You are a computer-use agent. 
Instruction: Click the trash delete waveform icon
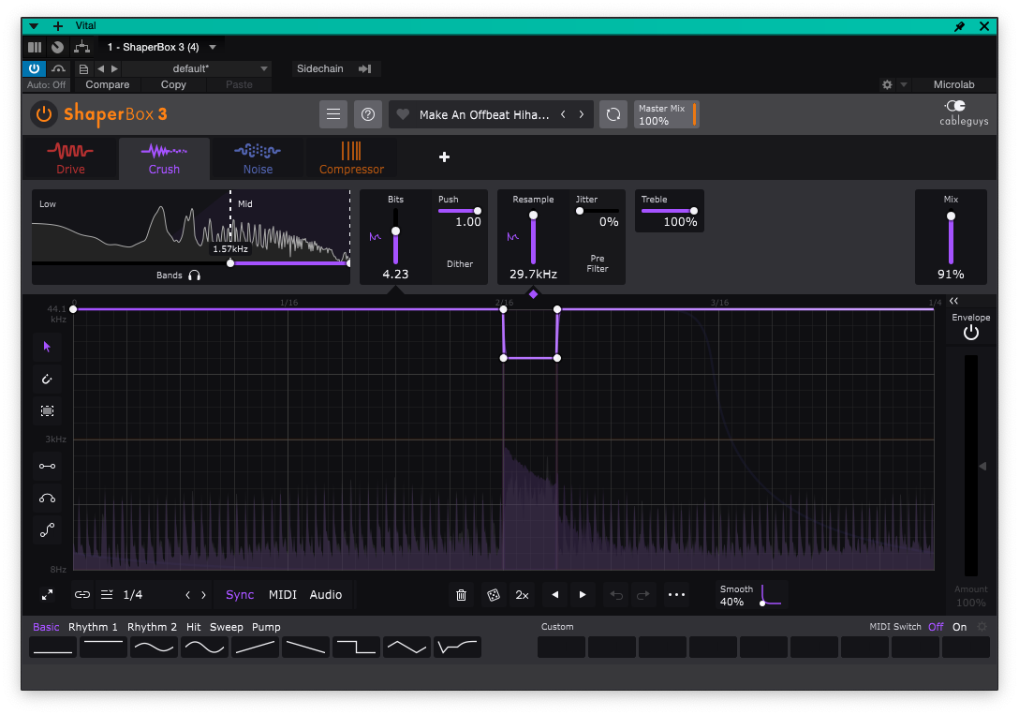(x=461, y=595)
